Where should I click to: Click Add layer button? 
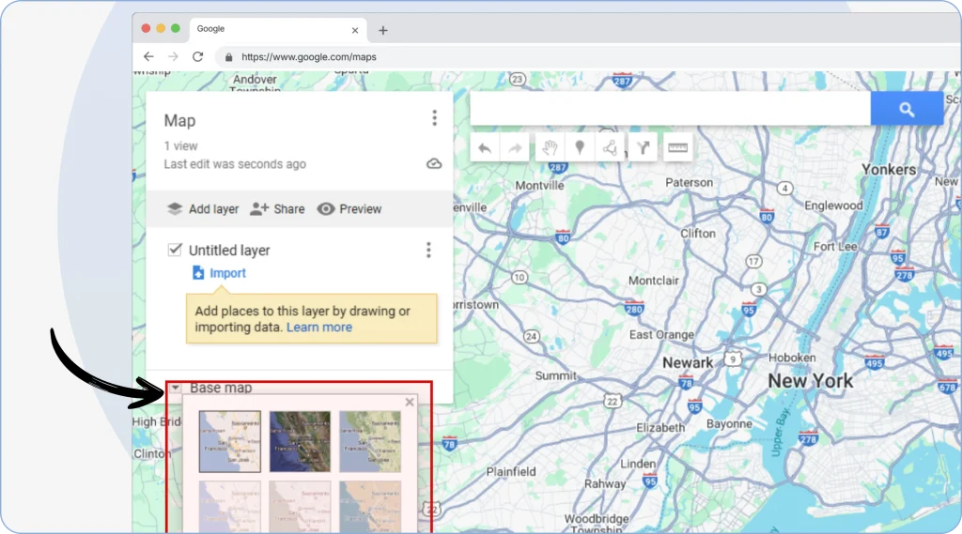coord(203,209)
